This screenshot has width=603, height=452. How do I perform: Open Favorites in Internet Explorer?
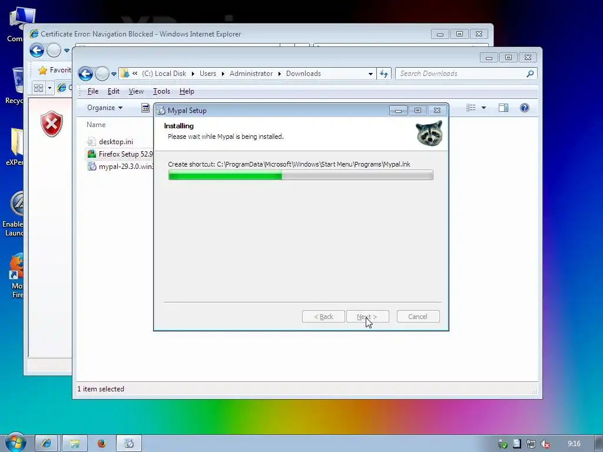tap(55, 70)
